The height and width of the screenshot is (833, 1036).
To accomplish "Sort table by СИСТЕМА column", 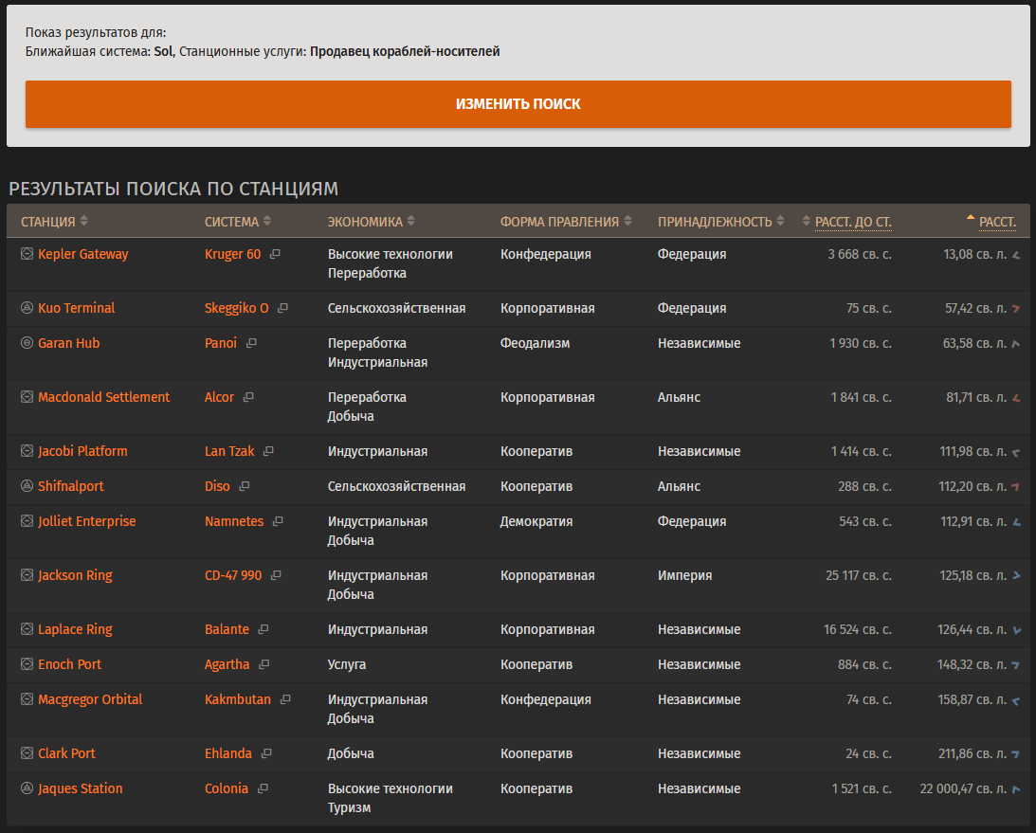I will pyautogui.click(x=238, y=222).
